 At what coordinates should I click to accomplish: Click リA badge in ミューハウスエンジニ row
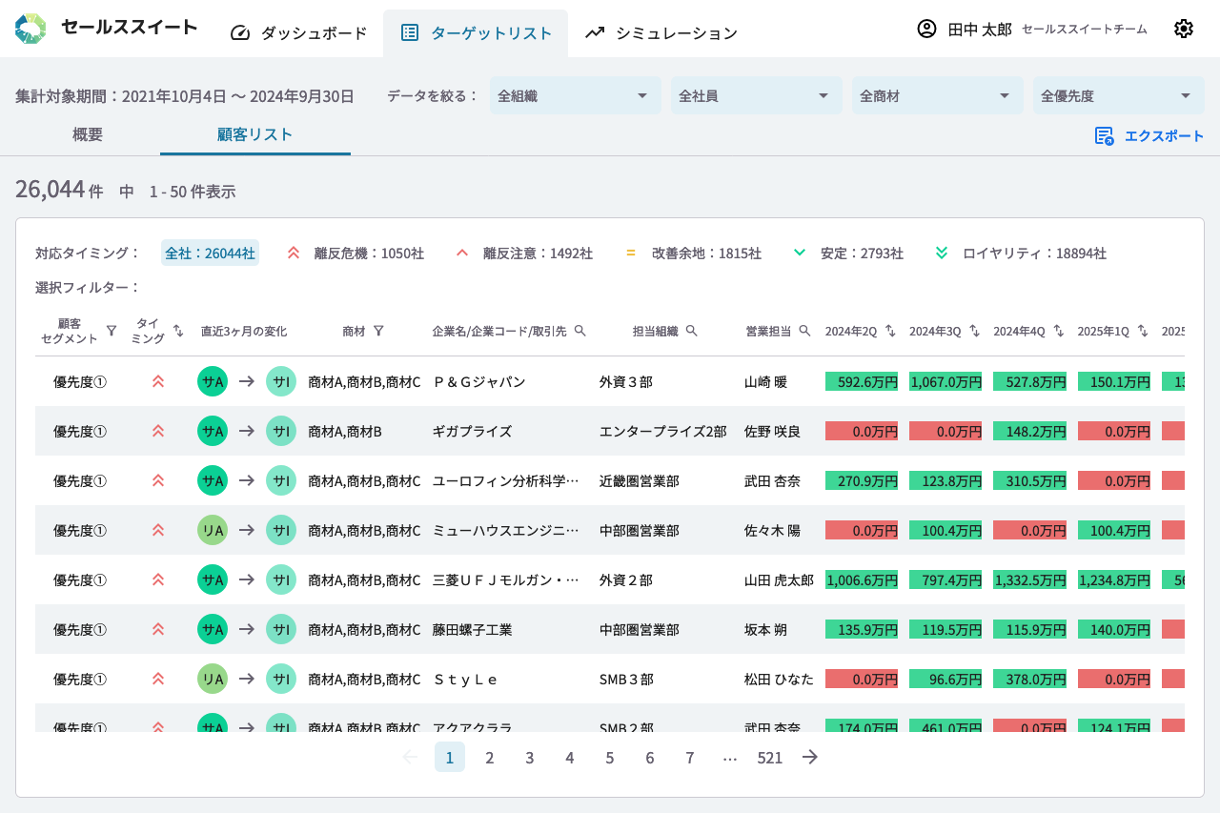213,530
